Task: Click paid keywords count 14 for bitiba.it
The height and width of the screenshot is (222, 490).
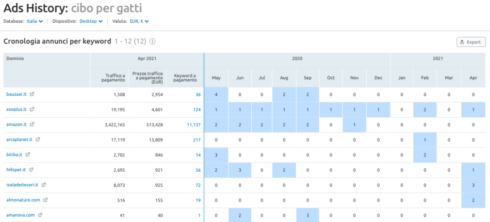Action: tap(198, 155)
